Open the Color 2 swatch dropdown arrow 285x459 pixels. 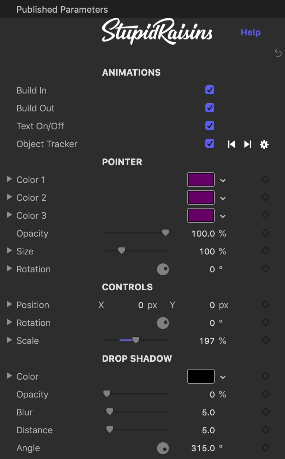coord(223,198)
